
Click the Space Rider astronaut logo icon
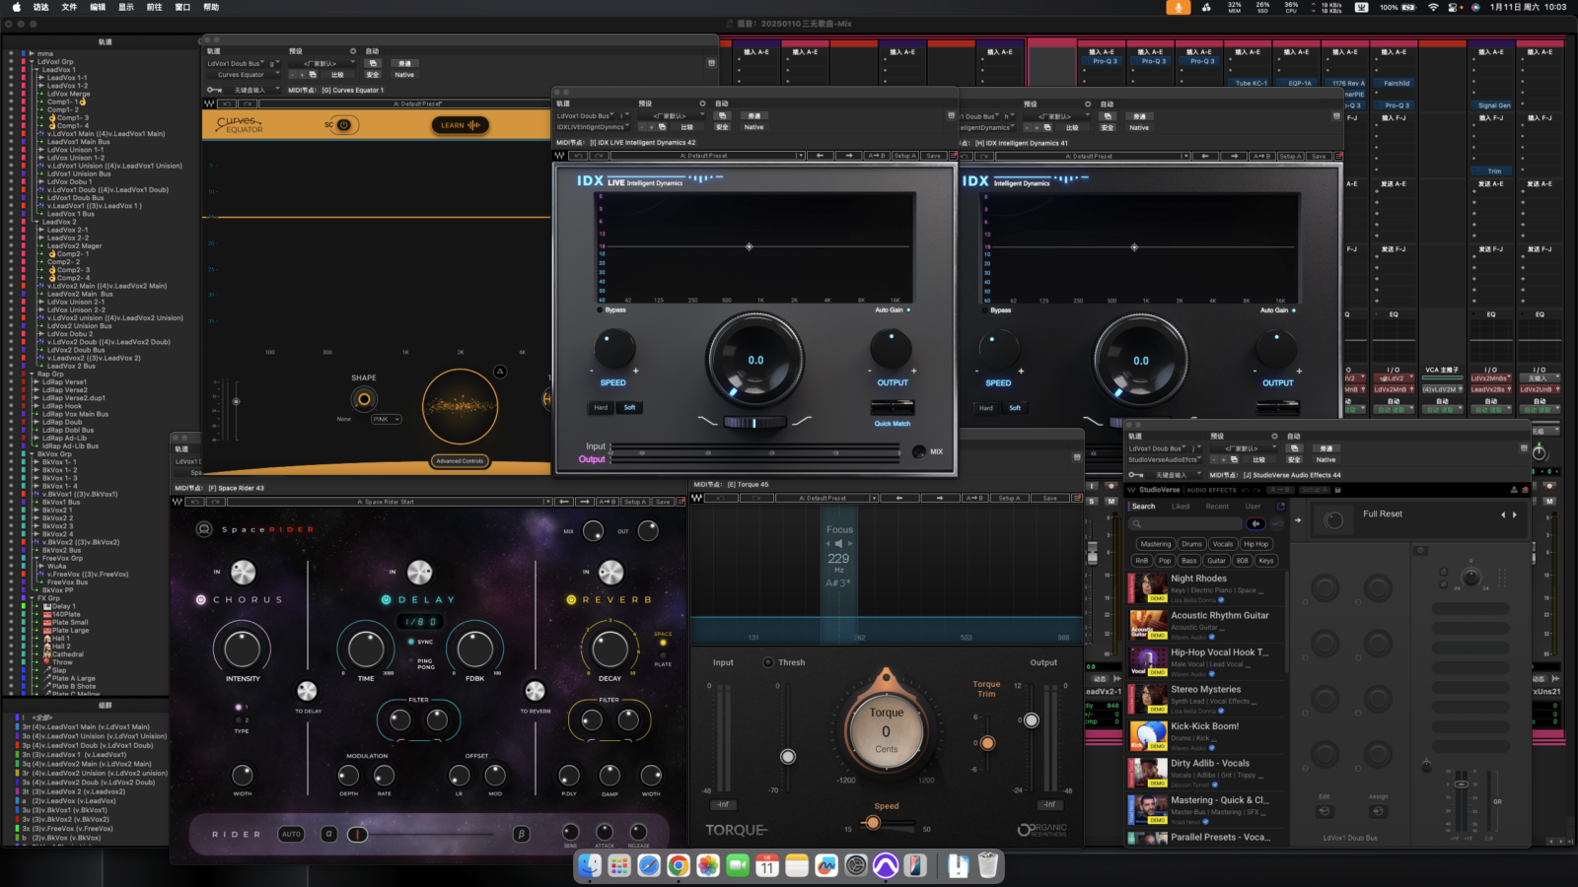[204, 529]
